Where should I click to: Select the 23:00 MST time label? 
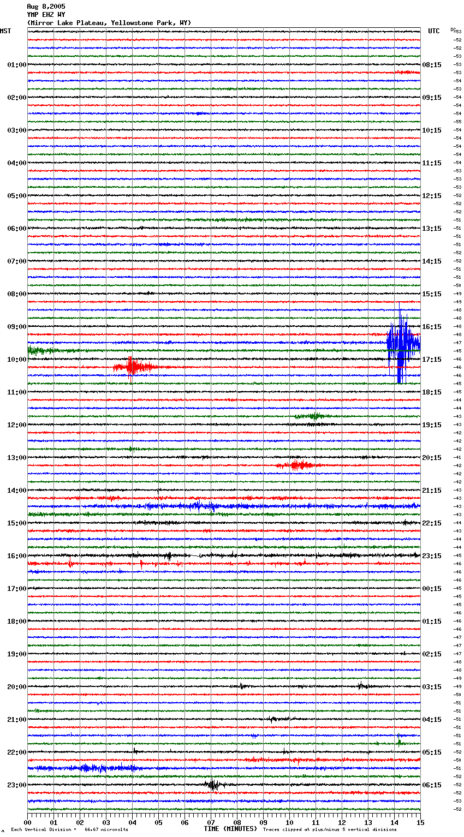16,785
